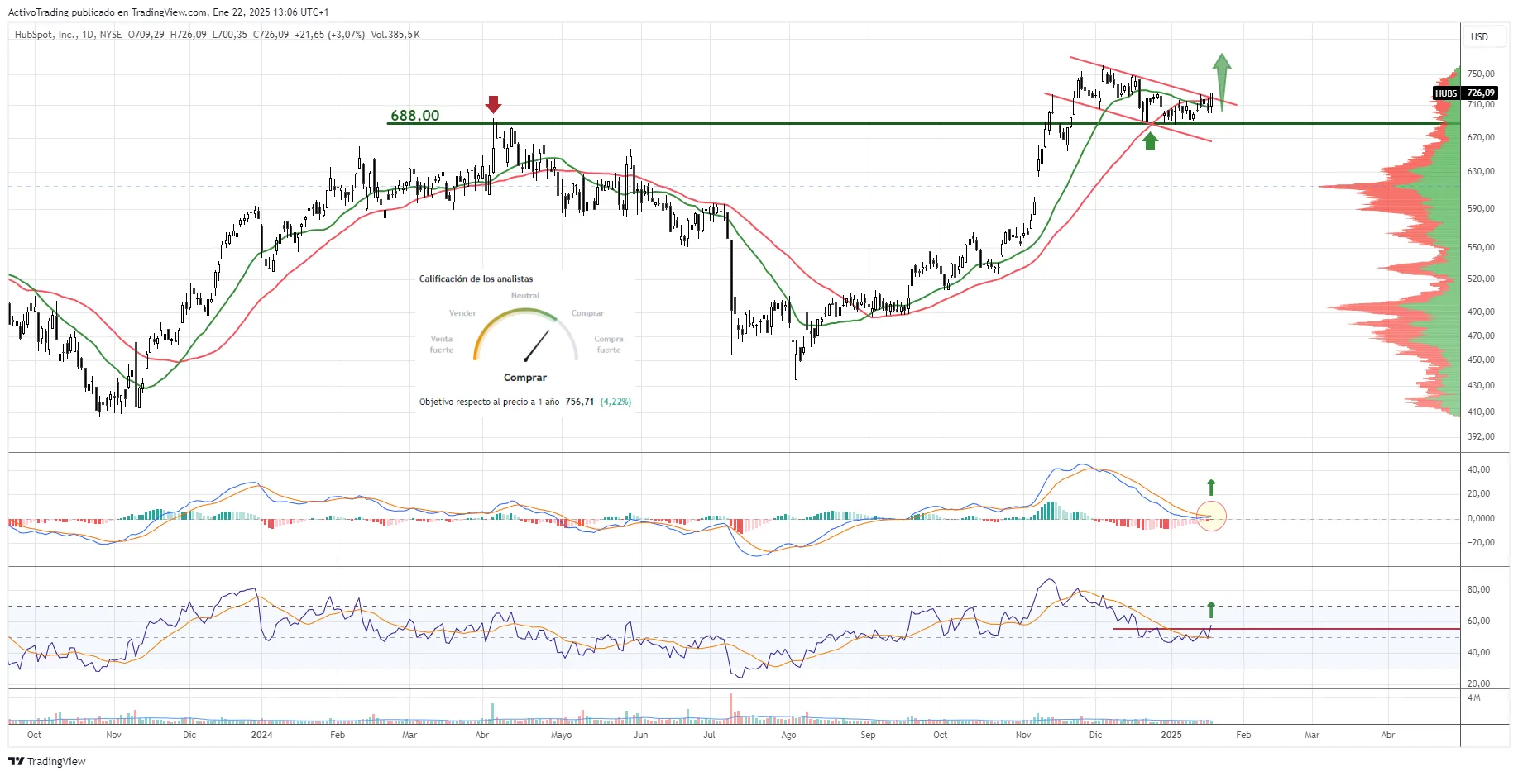Click the 'Comprar' rating result below the gauge
1518x776 pixels.
tap(525, 378)
